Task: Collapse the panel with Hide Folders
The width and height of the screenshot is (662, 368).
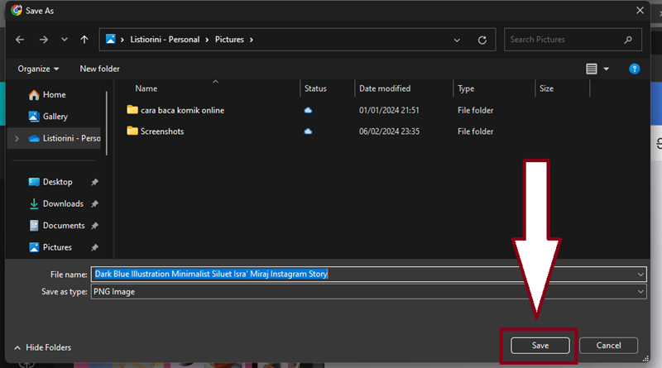Action: coord(42,347)
